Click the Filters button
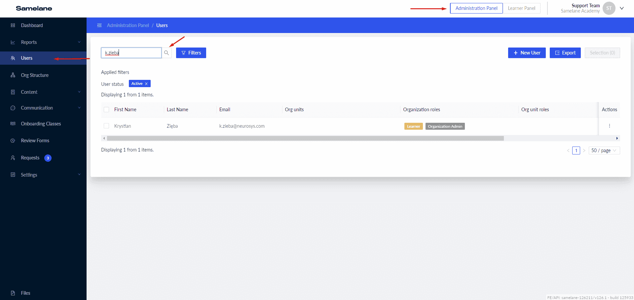 (191, 53)
